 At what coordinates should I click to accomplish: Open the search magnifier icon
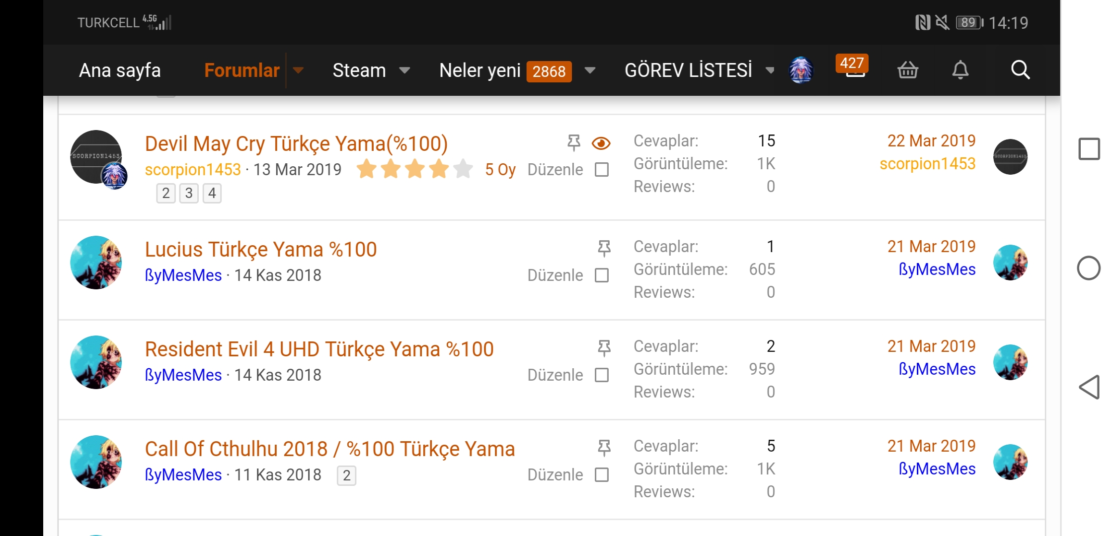coord(1020,70)
